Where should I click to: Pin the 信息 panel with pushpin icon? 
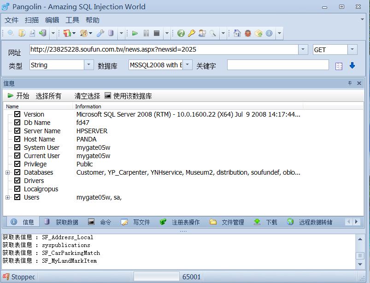350,83
